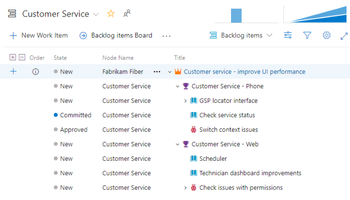Open team members people icon
The height and width of the screenshot is (200, 350).
click(x=127, y=14)
